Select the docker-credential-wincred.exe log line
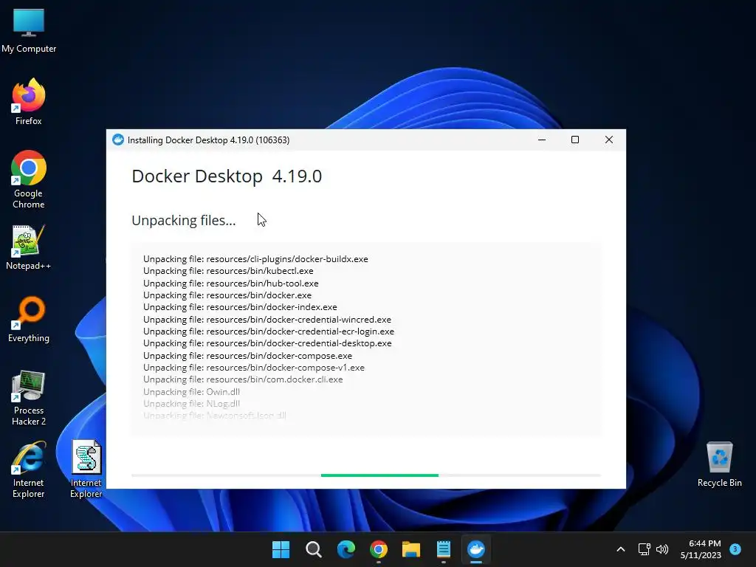This screenshot has height=567, width=756. point(267,319)
